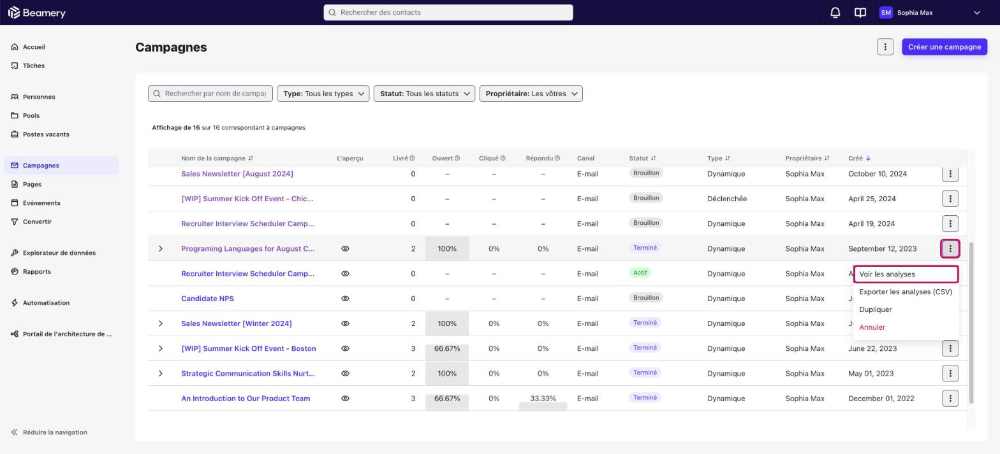Preview An Introduction to Our Product Team
The image size is (1000, 454).
coord(345,399)
